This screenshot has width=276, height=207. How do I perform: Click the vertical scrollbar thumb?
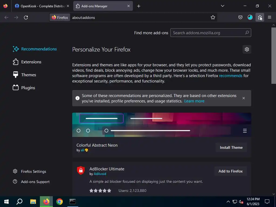[x=274, y=56]
